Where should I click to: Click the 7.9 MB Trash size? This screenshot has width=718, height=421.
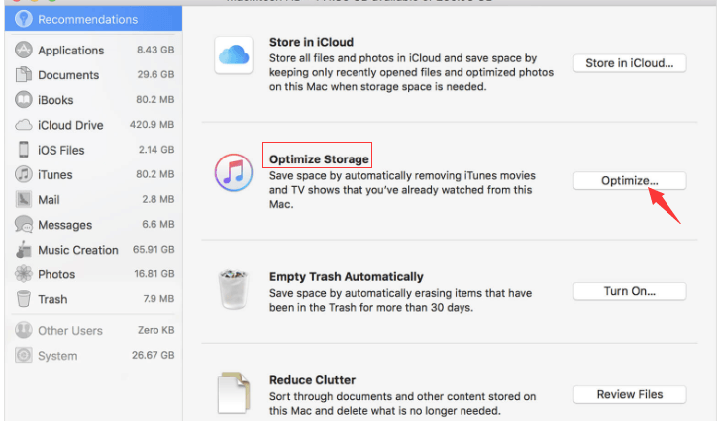[158, 299]
